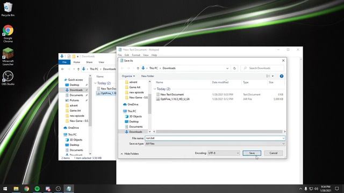
Task: Collapse Today (2) group in File Explorer
Action: point(95,83)
